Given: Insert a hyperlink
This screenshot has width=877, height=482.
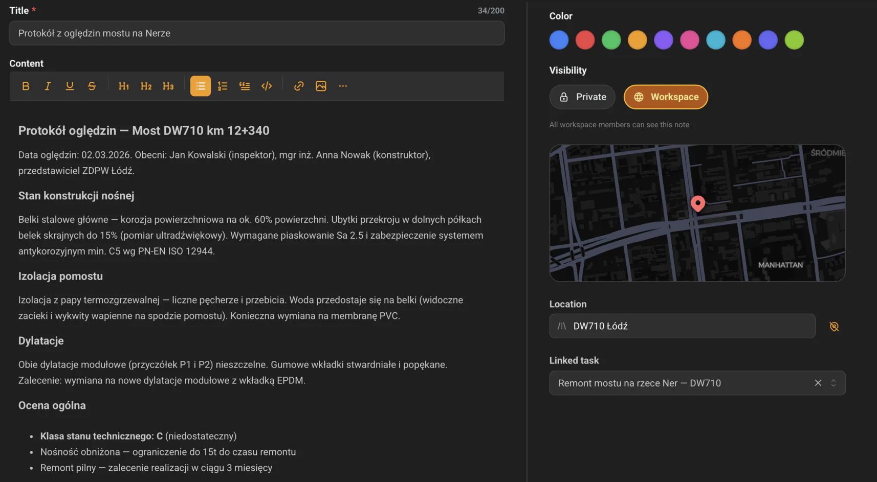Looking at the screenshot, I should pos(299,86).
